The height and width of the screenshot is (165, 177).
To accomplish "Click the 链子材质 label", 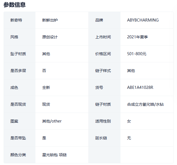I will click(x=103, y=104).
